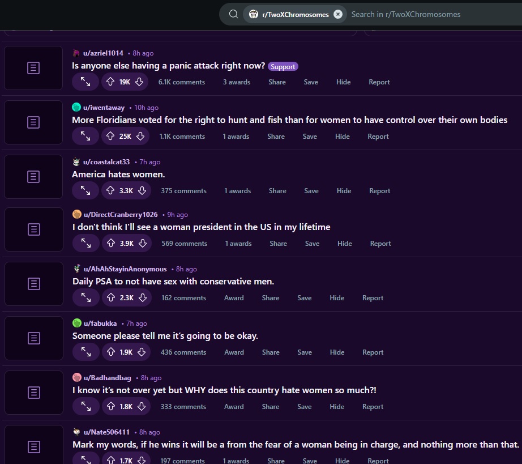The width and height of the screenshot is (522, 464).
Task: Expand the Floridians voted post preview
Action: click(x=85, y=136)
